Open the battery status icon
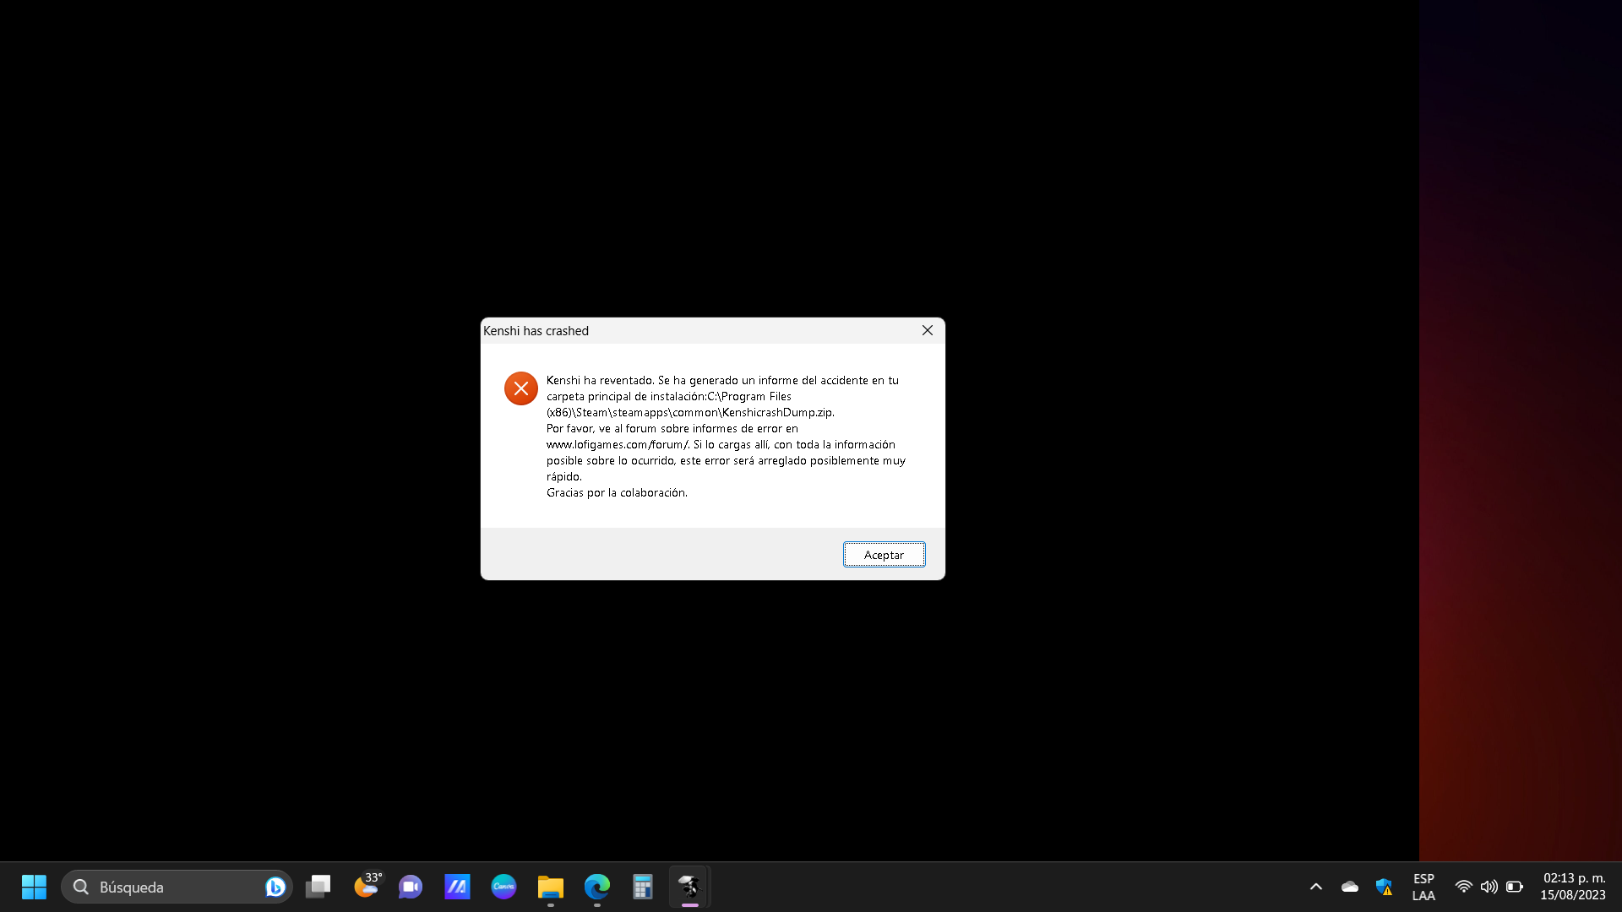 pyautogui.click(x=1515, y=887)
